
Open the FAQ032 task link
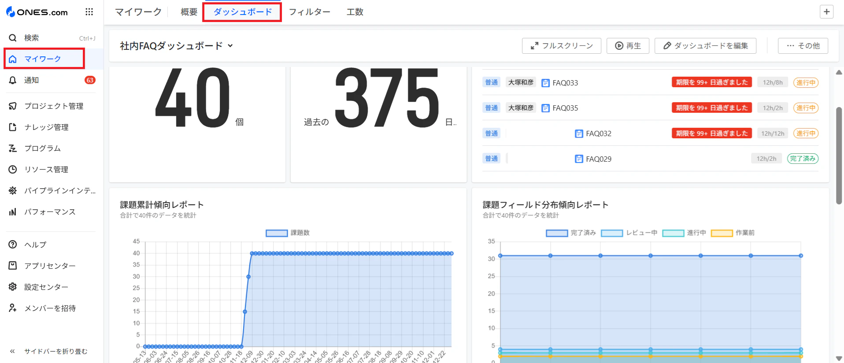[x=599, y=133]
